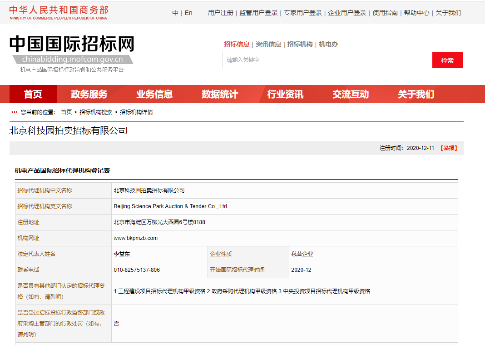485x345 pixels.
Task: Select 招标信息 search category tab
Action: click(x=237, y=44)
